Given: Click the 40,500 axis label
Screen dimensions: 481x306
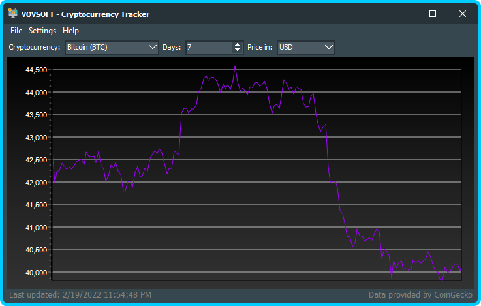Looking at the screenshot, I should pos(36,250).
